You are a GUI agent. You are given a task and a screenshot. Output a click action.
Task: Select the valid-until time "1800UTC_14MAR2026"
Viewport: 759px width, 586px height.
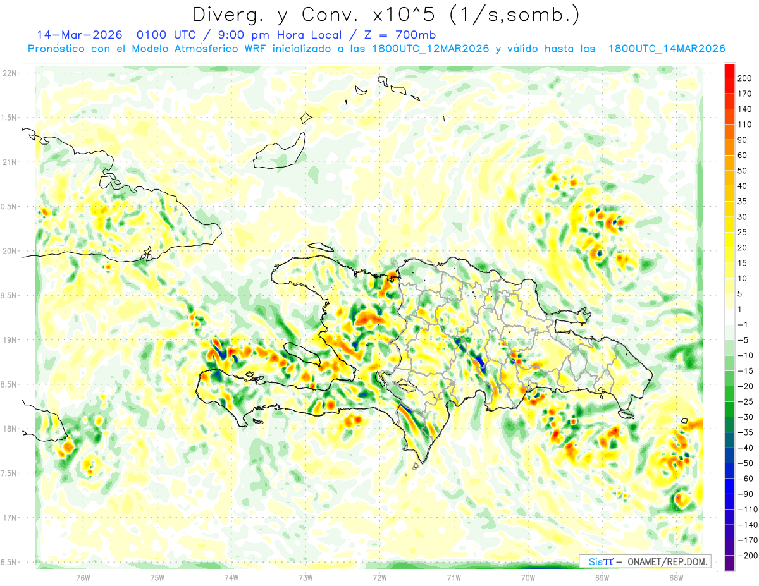666,49
